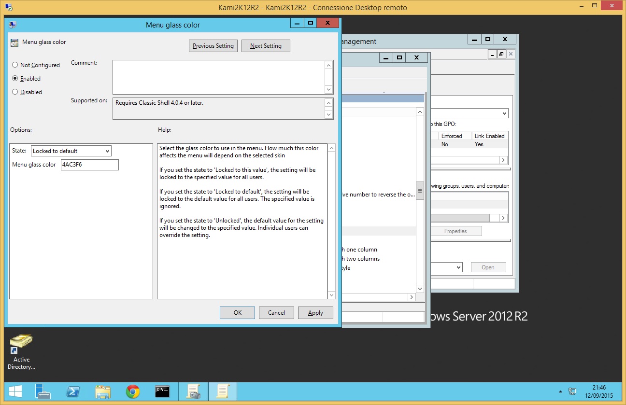The width and height of the screenshot is (626, 405).
Task: Click the Cancel button
Action: tap(276, 313)
